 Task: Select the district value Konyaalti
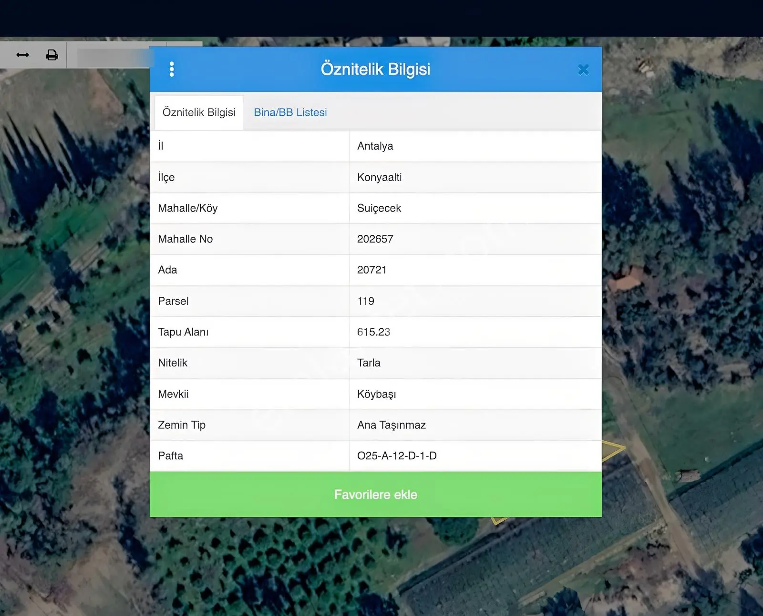pos(380,177)
